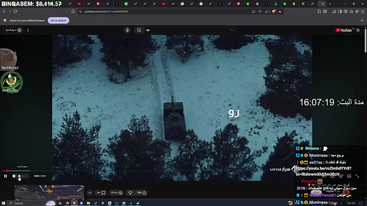Open the Brave Rewards triangle icon
This screenshot has width=367, height=206.
pyautogui.click(x=280, y=11)
